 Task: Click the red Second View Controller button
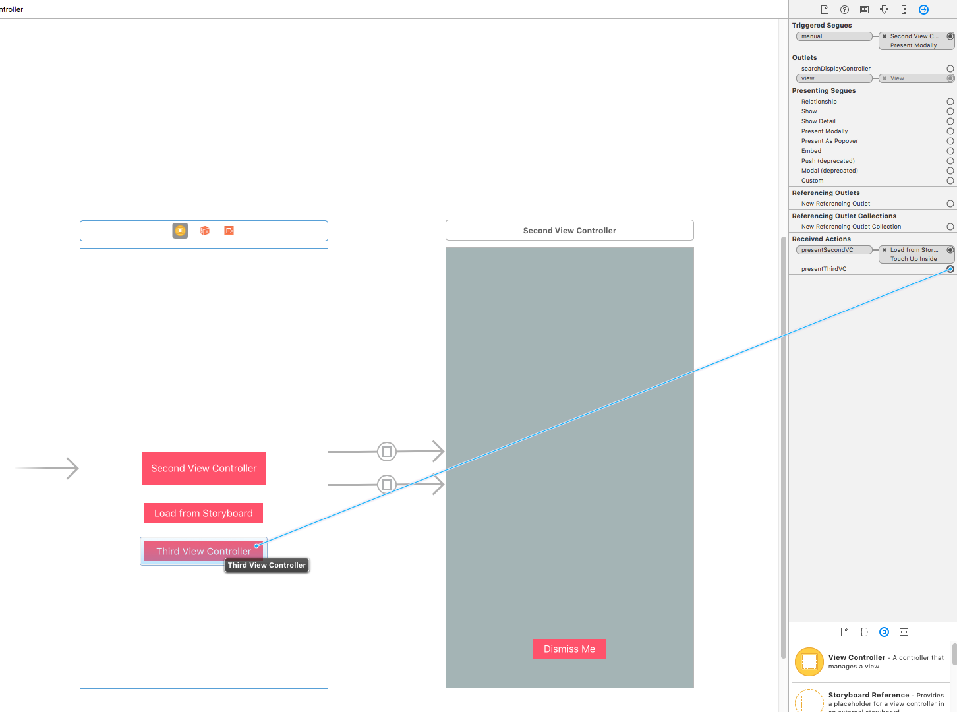[x=204, y=468]
